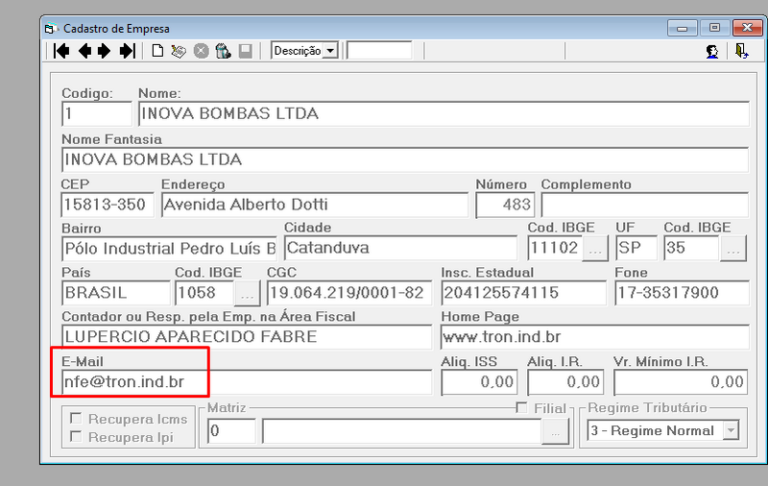Expand the Regime Tributário dropdown
This screenshot has width=768, height=486.
[x=732, y=430]
